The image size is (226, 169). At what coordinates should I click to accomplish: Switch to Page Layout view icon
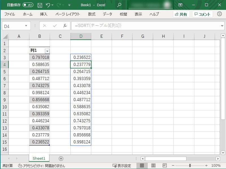153,166
